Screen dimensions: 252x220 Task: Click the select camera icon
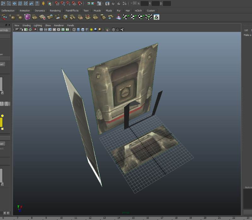coord(17,30)
